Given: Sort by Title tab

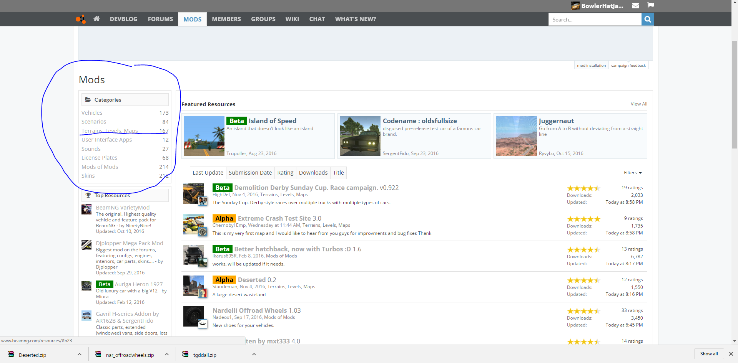Looking at the screenshot, I should [338, 173].
